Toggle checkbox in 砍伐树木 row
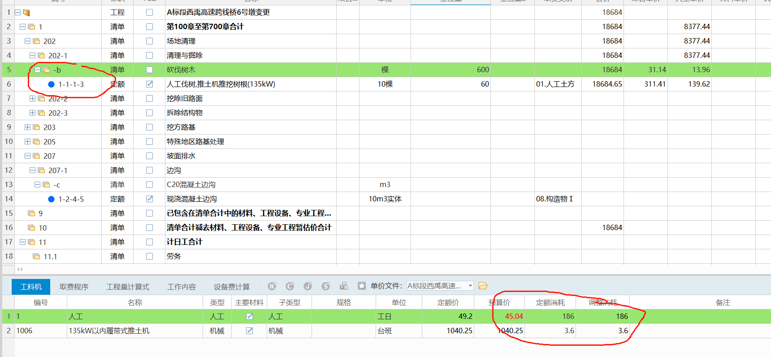Screen dimensions: 771x357 coord(149,70)
